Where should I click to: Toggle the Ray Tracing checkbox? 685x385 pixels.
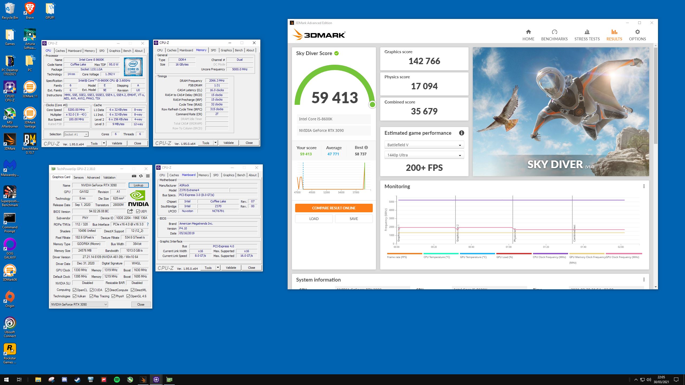(x=91, y=296)
